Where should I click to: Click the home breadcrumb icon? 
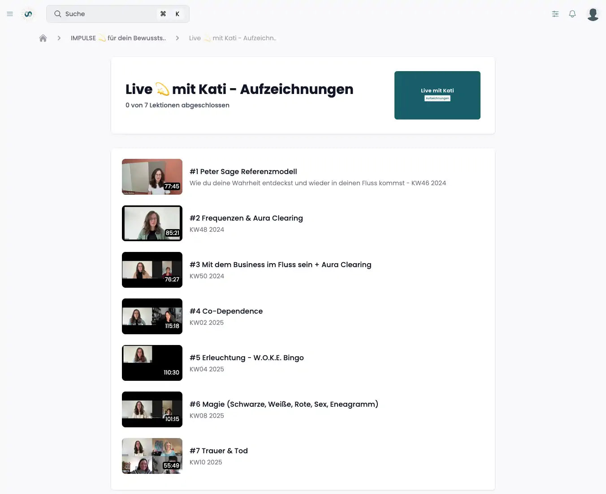coord(43,38)
